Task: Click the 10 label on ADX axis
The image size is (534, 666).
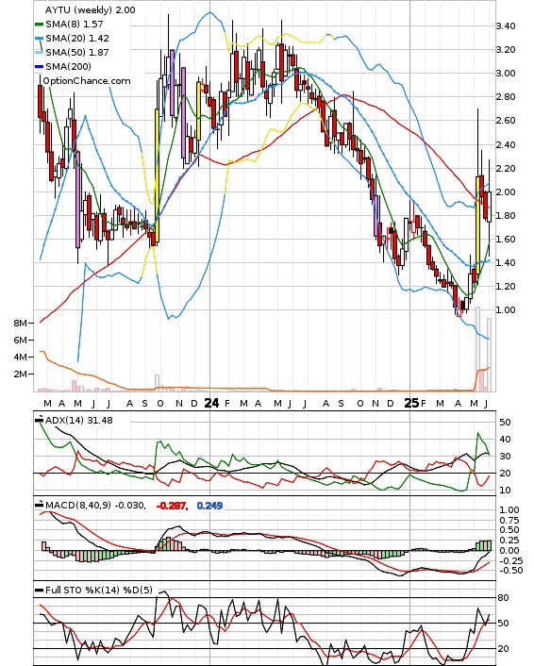Action: click(505, 491)
